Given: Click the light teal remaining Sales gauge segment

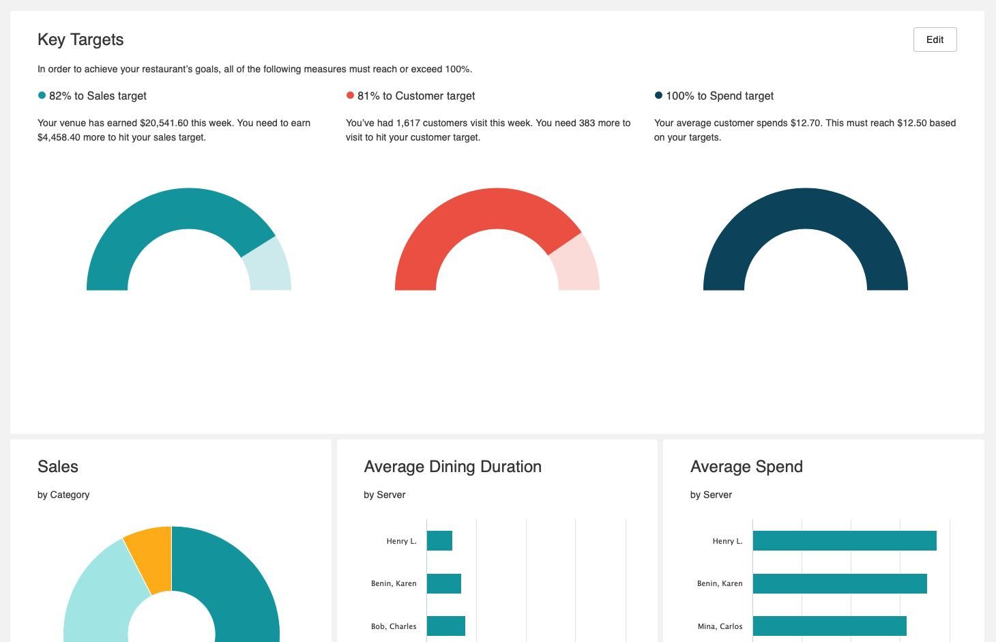Looking at the screenshot, I should [271, 267].
